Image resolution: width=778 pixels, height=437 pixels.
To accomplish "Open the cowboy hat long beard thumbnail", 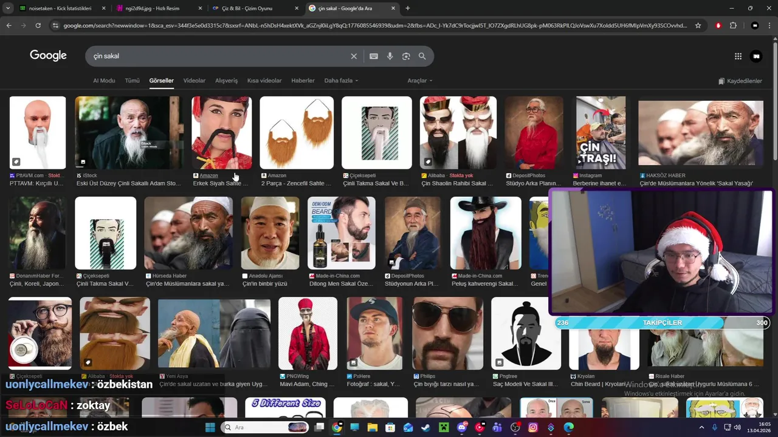I will coord(486,232).
